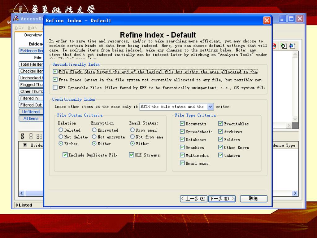This screenshot has width=317, height=238.
Task: Uncheck Other Known file type
Action: 220,147
